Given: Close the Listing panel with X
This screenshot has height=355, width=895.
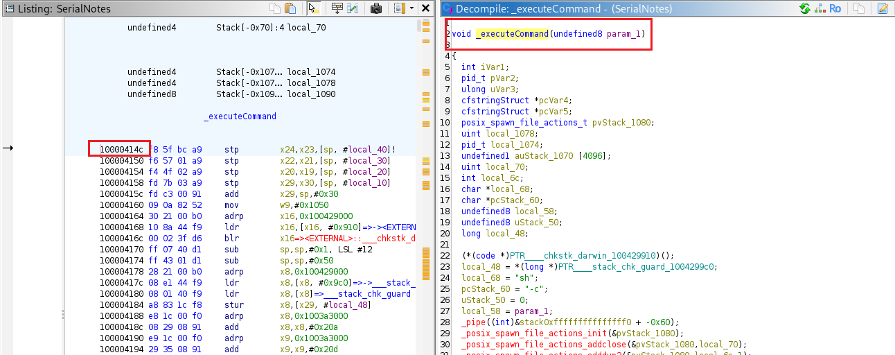Looking at the screenshot, I should tap(425, 8).
